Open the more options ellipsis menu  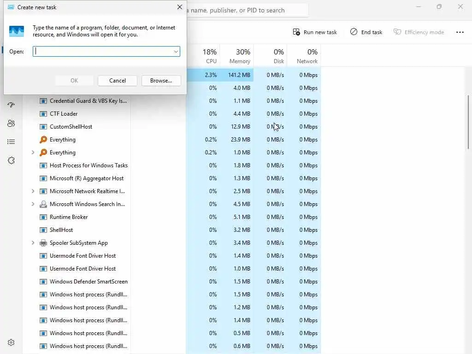coord(460,32)
